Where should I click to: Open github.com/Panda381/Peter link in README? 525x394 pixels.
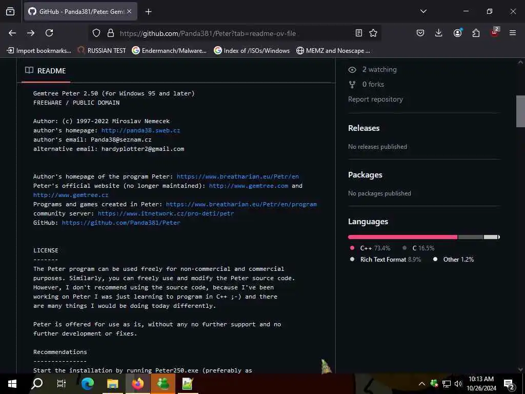coord(121,223)
